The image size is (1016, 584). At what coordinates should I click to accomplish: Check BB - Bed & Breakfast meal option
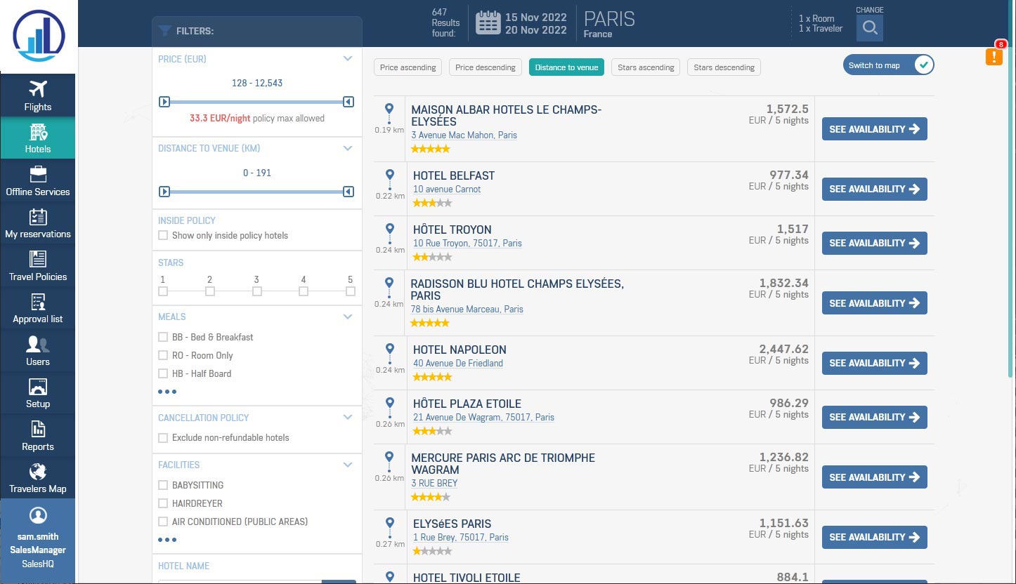(x=163, y=337)
